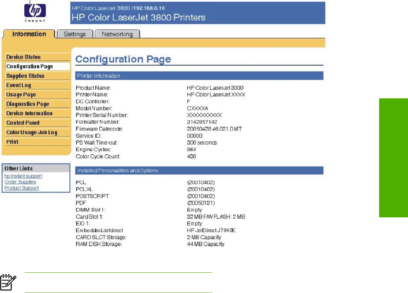Click the Printer Serial Number label

(102, 115)
